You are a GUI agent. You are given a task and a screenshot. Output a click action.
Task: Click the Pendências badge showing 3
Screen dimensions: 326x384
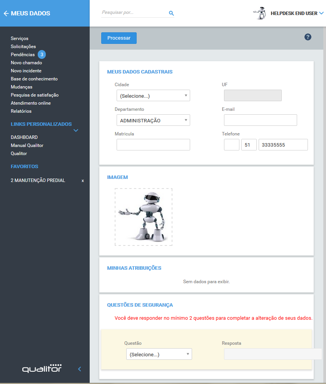click(42, 55)
